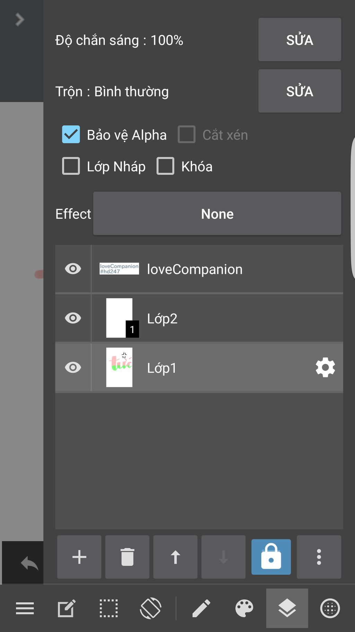The image size is (355, 632).
Task: Open the hamburger main menu
Action: coord(25,608)
